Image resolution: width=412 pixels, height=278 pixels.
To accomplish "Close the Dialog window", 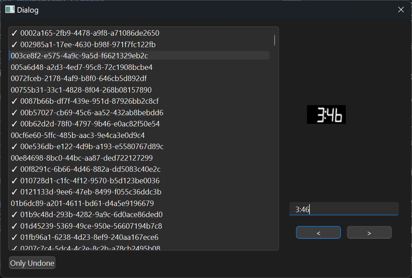I will click(401, 10).
